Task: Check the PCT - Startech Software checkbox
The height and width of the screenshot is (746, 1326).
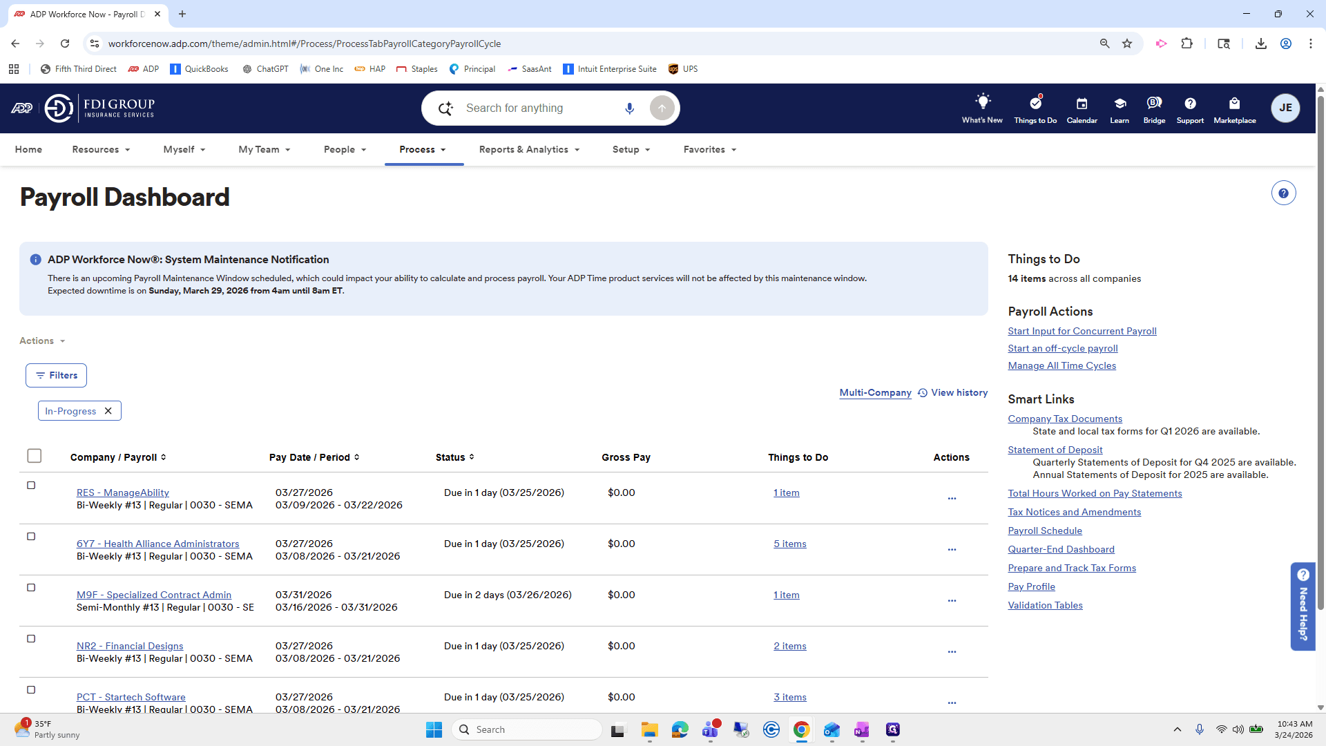Action: [x=31, y=690]
